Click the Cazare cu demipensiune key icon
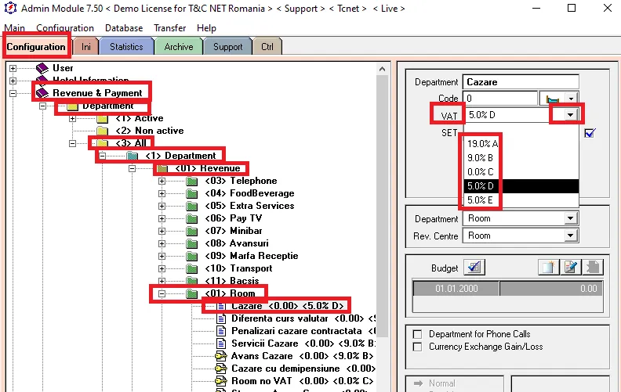The width and height of the screenshot is (621, 392). click(x=221, y=369)
